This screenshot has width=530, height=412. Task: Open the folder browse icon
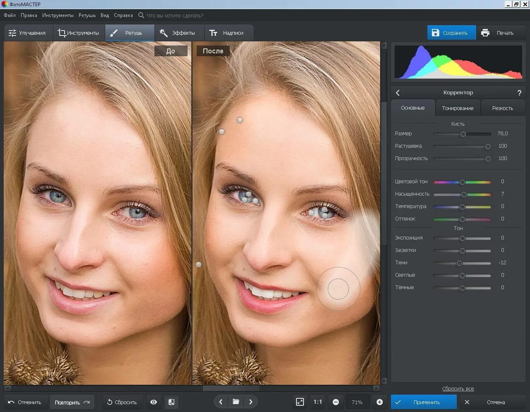click(236, 402)
